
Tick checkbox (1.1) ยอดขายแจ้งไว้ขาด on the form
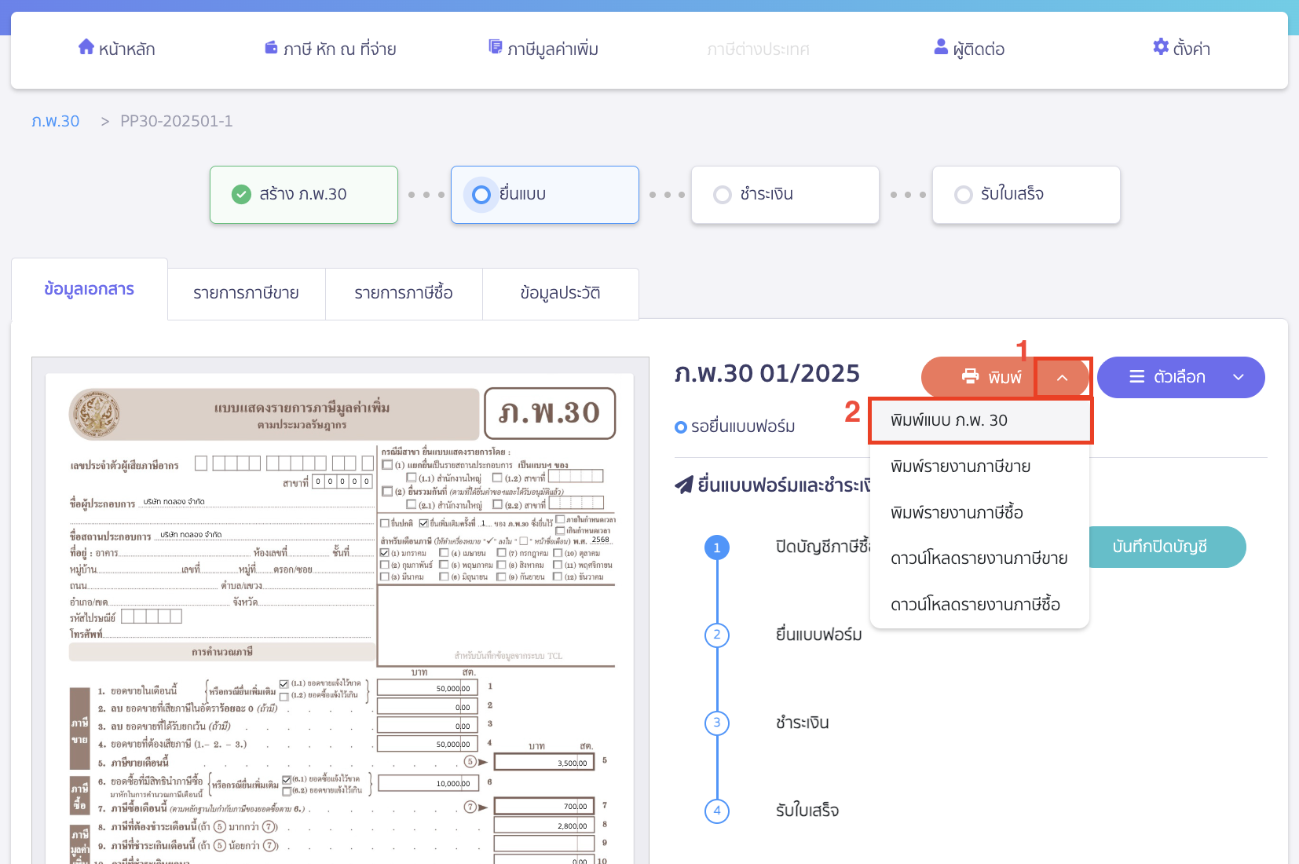point(284,684)
